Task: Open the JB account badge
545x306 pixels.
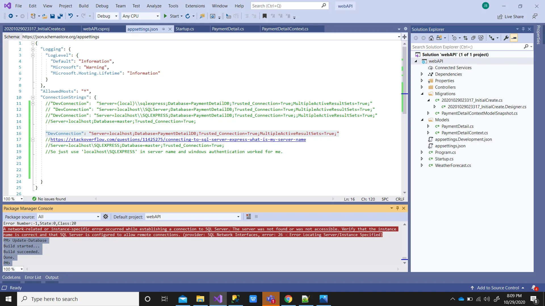Action: click(485, 6)
